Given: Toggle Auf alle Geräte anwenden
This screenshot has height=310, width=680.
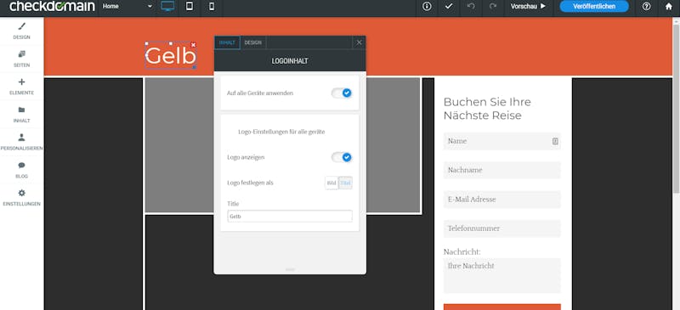Looking at the screenshot, I should point(342,93).
